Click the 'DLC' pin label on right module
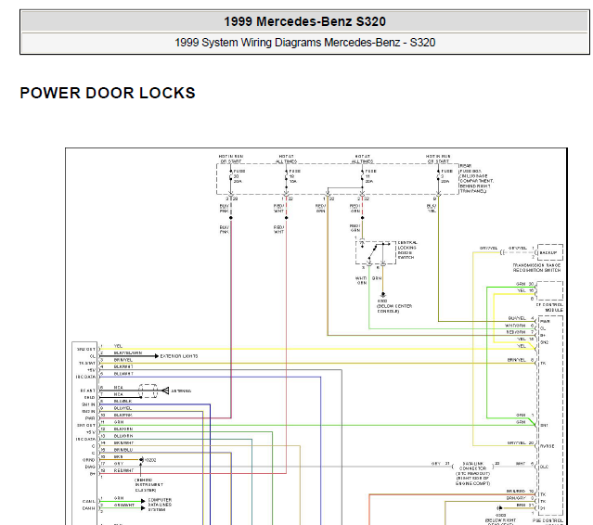Viewport: 593px width, 525px height. 544,467
